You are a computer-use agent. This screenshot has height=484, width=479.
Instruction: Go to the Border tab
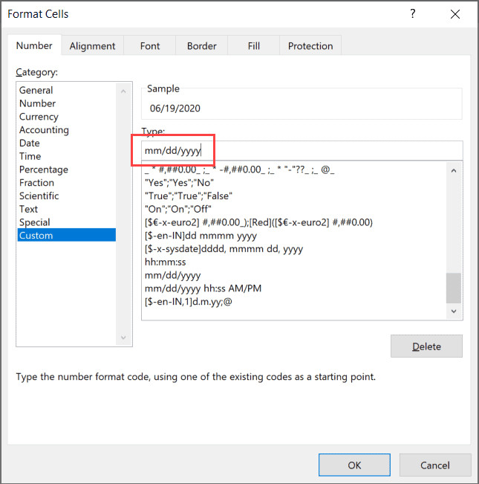click(x=202, y=46)
